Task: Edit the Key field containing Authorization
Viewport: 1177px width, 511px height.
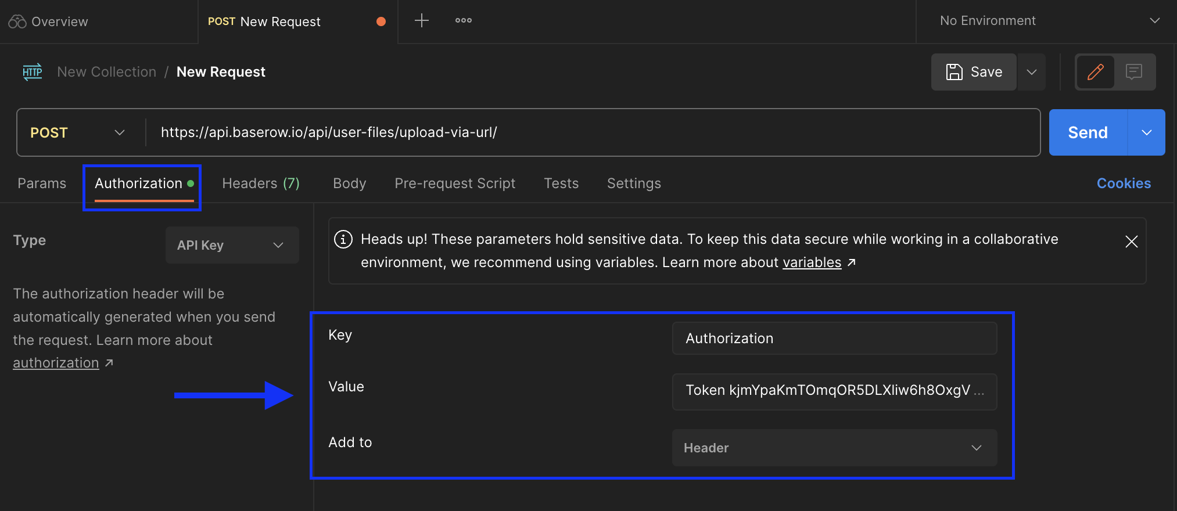Action: (x=834, y=339)
